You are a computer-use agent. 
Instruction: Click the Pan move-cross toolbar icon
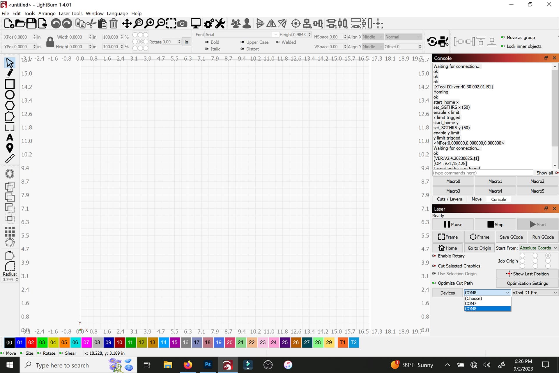pyautogui.click(x=127, y=24)
